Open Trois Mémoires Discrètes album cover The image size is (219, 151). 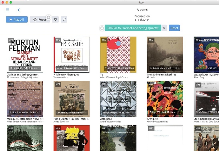[165, 55]
